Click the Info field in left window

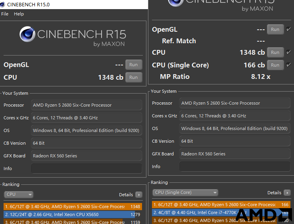coord(86,168)
